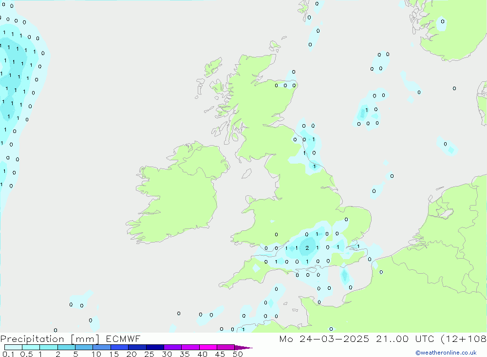
Task: Click the "ECMWF" model label
Action: click(x=123, y=338)
